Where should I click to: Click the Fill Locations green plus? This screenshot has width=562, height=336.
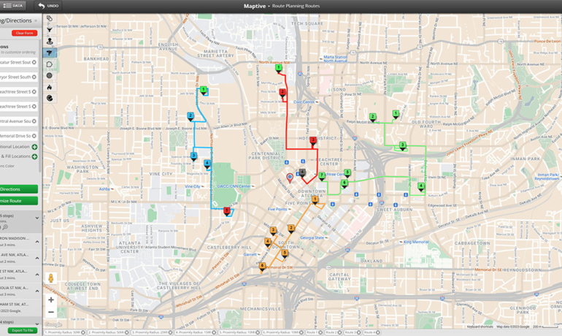(x=34, y=156)
